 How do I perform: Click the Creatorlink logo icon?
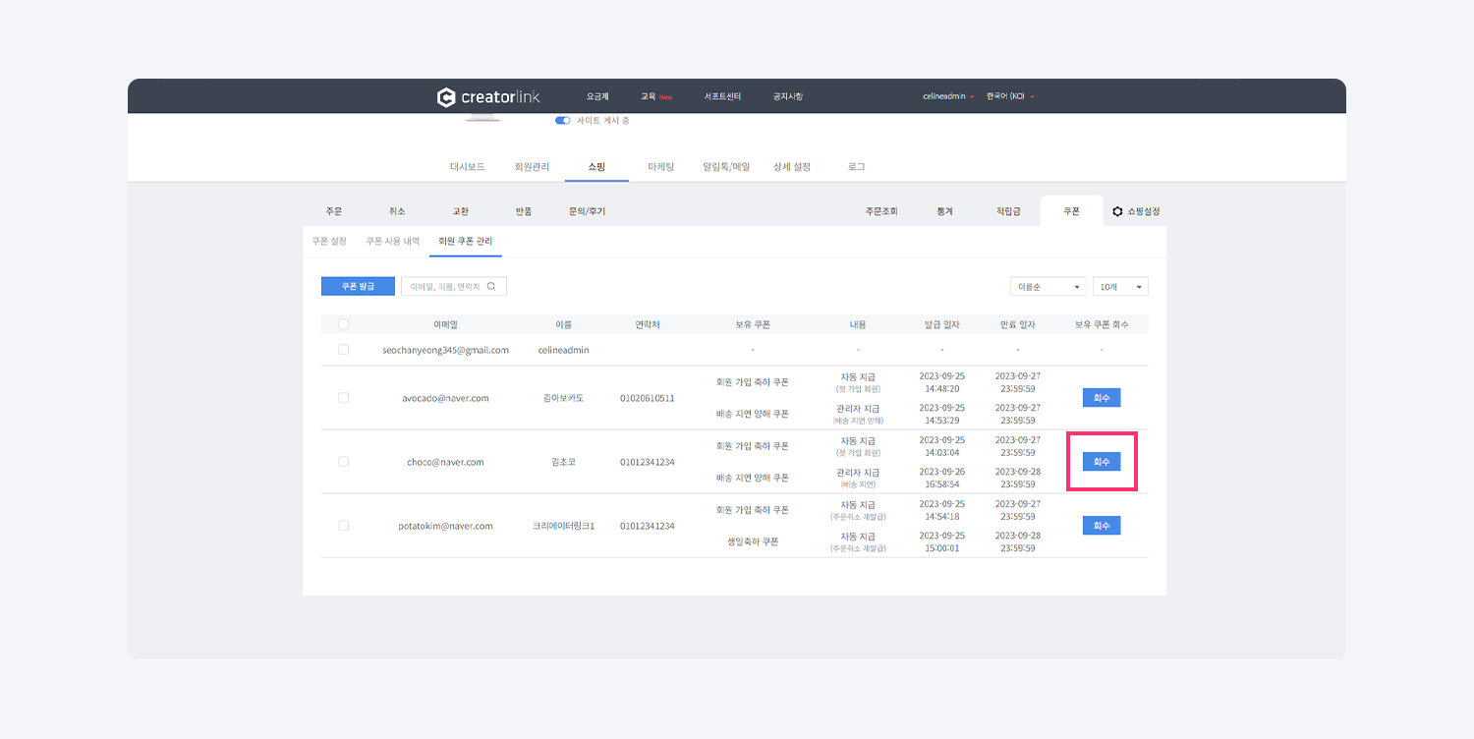tap(446, 97)
